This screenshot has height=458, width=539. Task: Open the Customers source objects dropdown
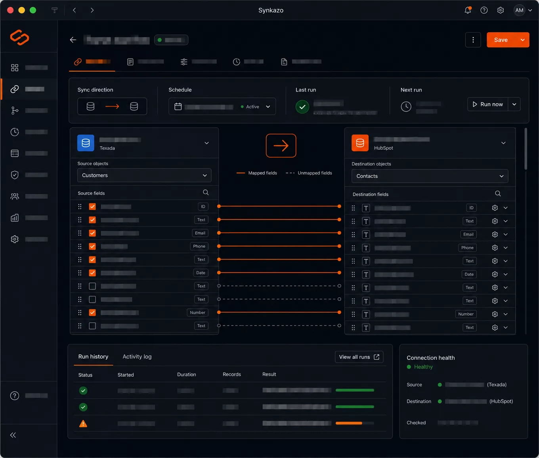pos(144,175)
